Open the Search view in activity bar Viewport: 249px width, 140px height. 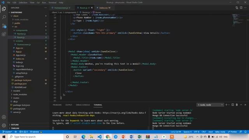pyautogui.click(x=4, y=17)
